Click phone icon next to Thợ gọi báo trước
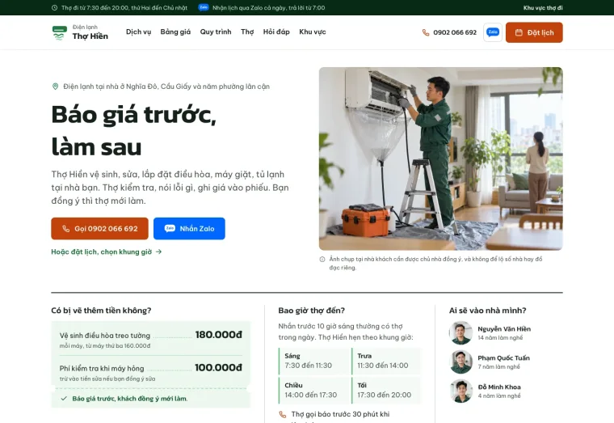This screenshot has height=423, width=614. pyautogui.click(x=282, y=414)
